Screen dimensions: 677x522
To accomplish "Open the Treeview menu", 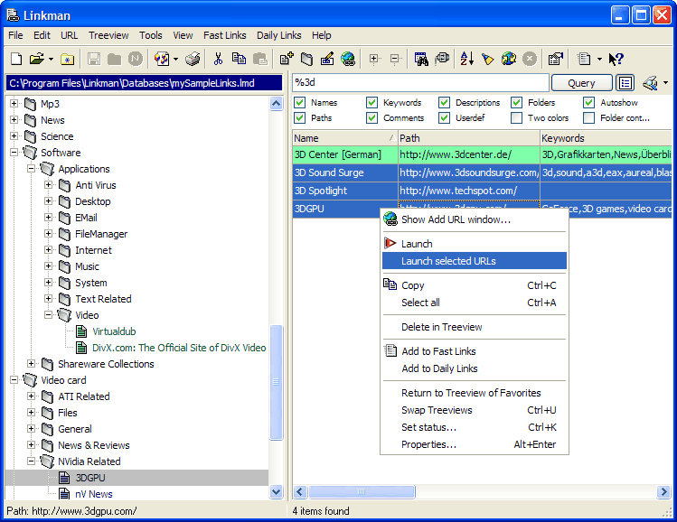I will (108, 35).
